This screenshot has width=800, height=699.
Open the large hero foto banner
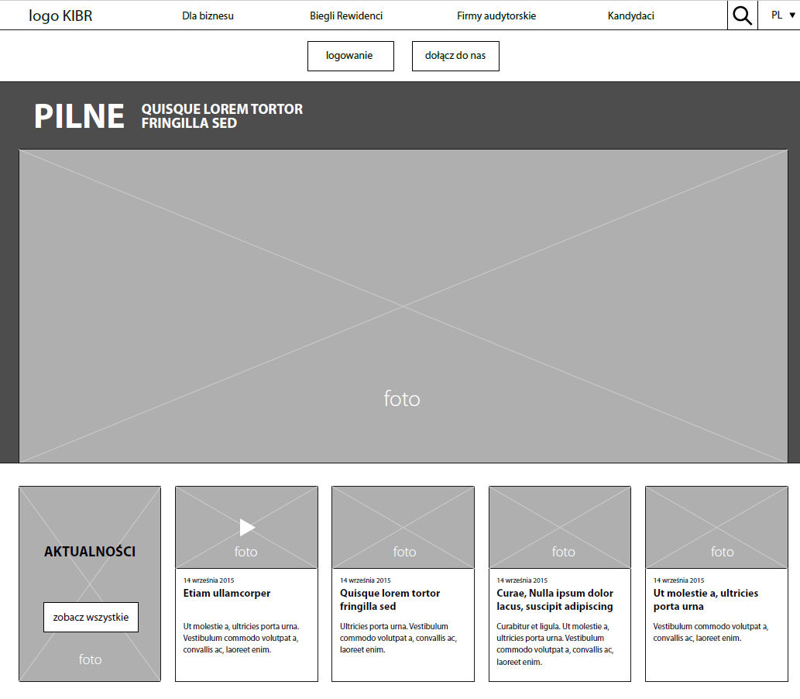[x=403, y=306]
